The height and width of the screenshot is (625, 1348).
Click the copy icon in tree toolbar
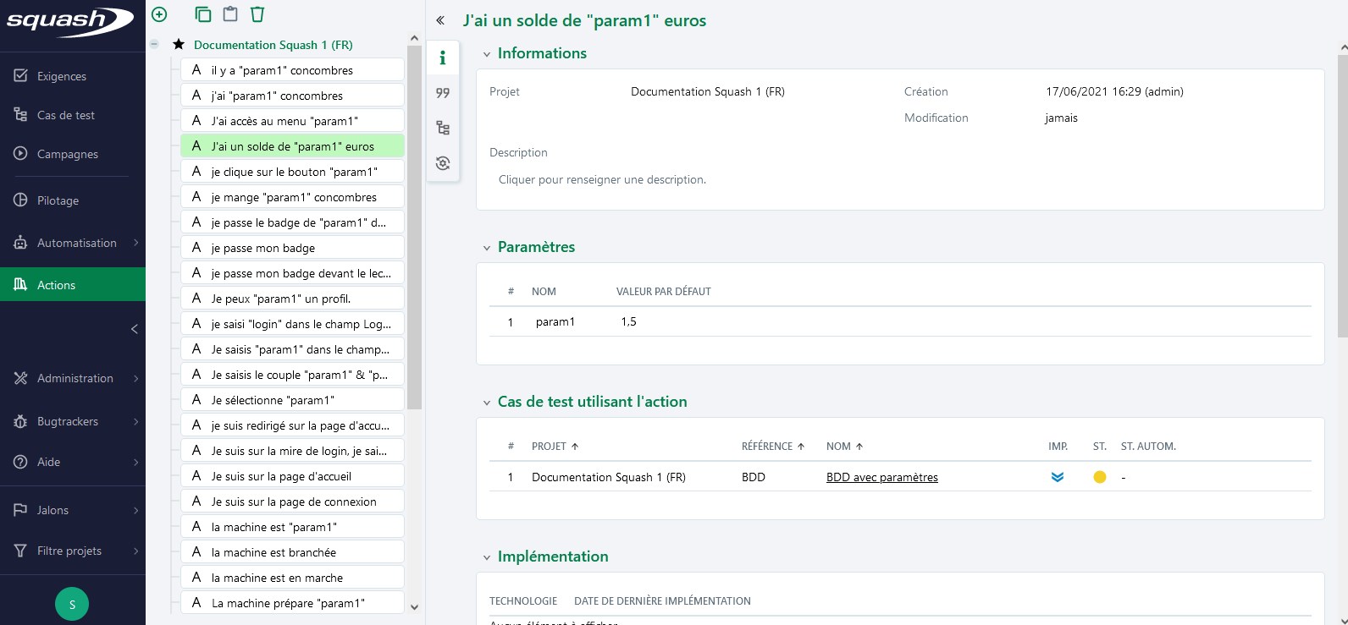(x=203, y=14)
